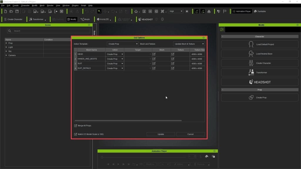Viewport: 301px width, 169px height.
Task: Click the Update button in GoZ Options
Action: point(161,134)
